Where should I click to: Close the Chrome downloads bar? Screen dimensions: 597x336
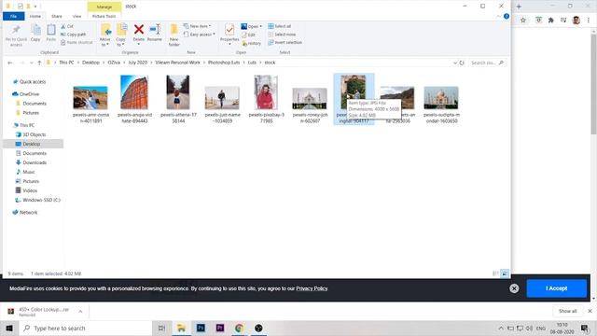pos(590,311)
